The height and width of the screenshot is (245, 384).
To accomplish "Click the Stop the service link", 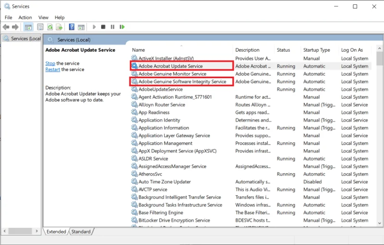I will [x=50, y=63].
